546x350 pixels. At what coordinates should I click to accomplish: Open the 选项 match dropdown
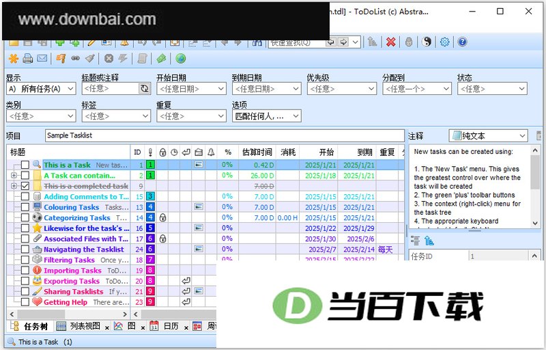267,116
